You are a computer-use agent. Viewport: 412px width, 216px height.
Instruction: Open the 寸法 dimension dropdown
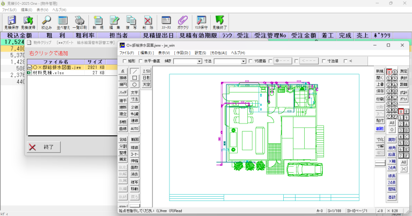(x=242, y=61)
